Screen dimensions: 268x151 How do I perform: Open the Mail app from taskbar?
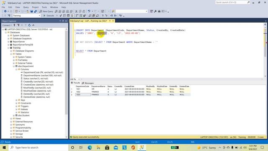[116, 147]
